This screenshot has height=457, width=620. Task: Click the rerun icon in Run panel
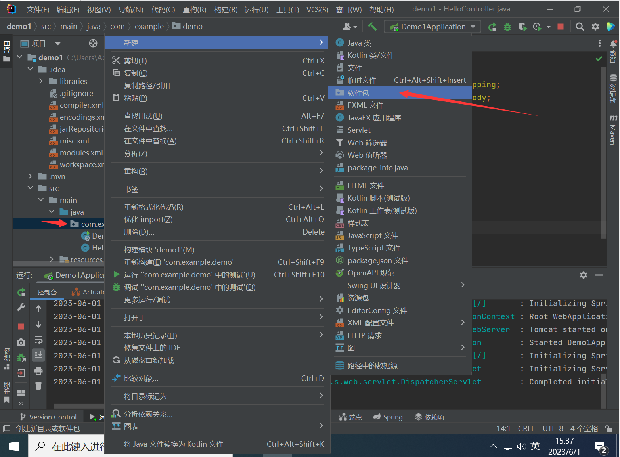(21, 293)
